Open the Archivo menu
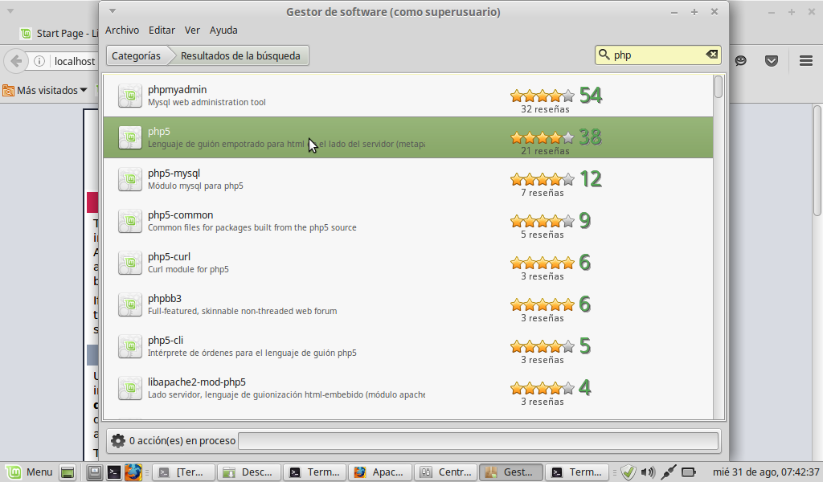Image resolution: width=823 pixels, height=482 pixels. pyautogui.click(x=122, y=30)
